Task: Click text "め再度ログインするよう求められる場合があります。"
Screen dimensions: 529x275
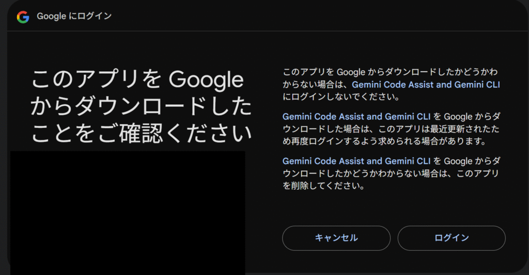Action: [384, 141]
